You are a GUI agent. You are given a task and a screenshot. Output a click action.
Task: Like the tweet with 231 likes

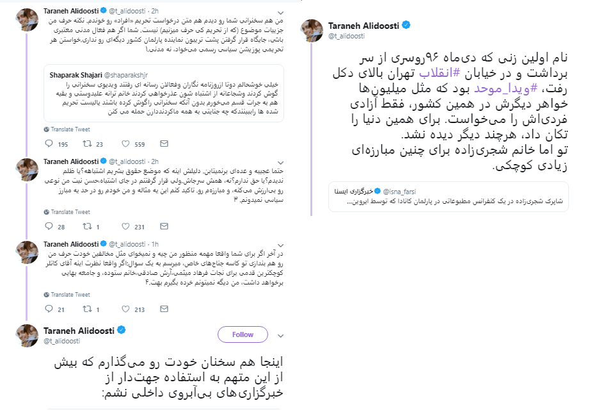click(x=125, y=226)
